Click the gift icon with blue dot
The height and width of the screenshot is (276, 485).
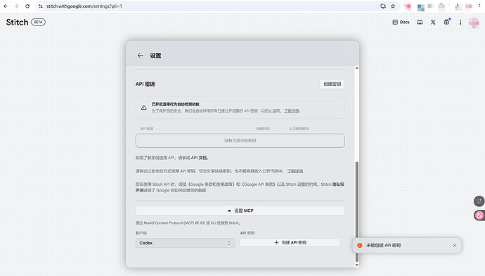click(447, 22)
